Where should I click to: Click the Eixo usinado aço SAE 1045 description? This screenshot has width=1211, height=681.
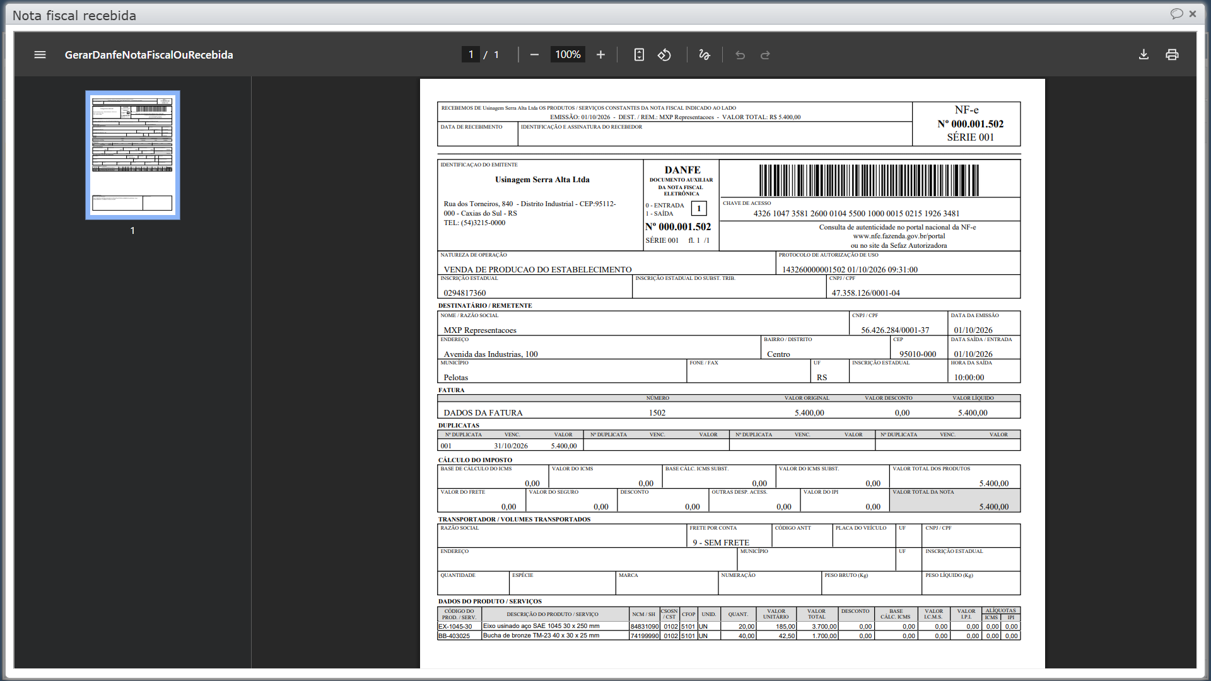[541, 626]
